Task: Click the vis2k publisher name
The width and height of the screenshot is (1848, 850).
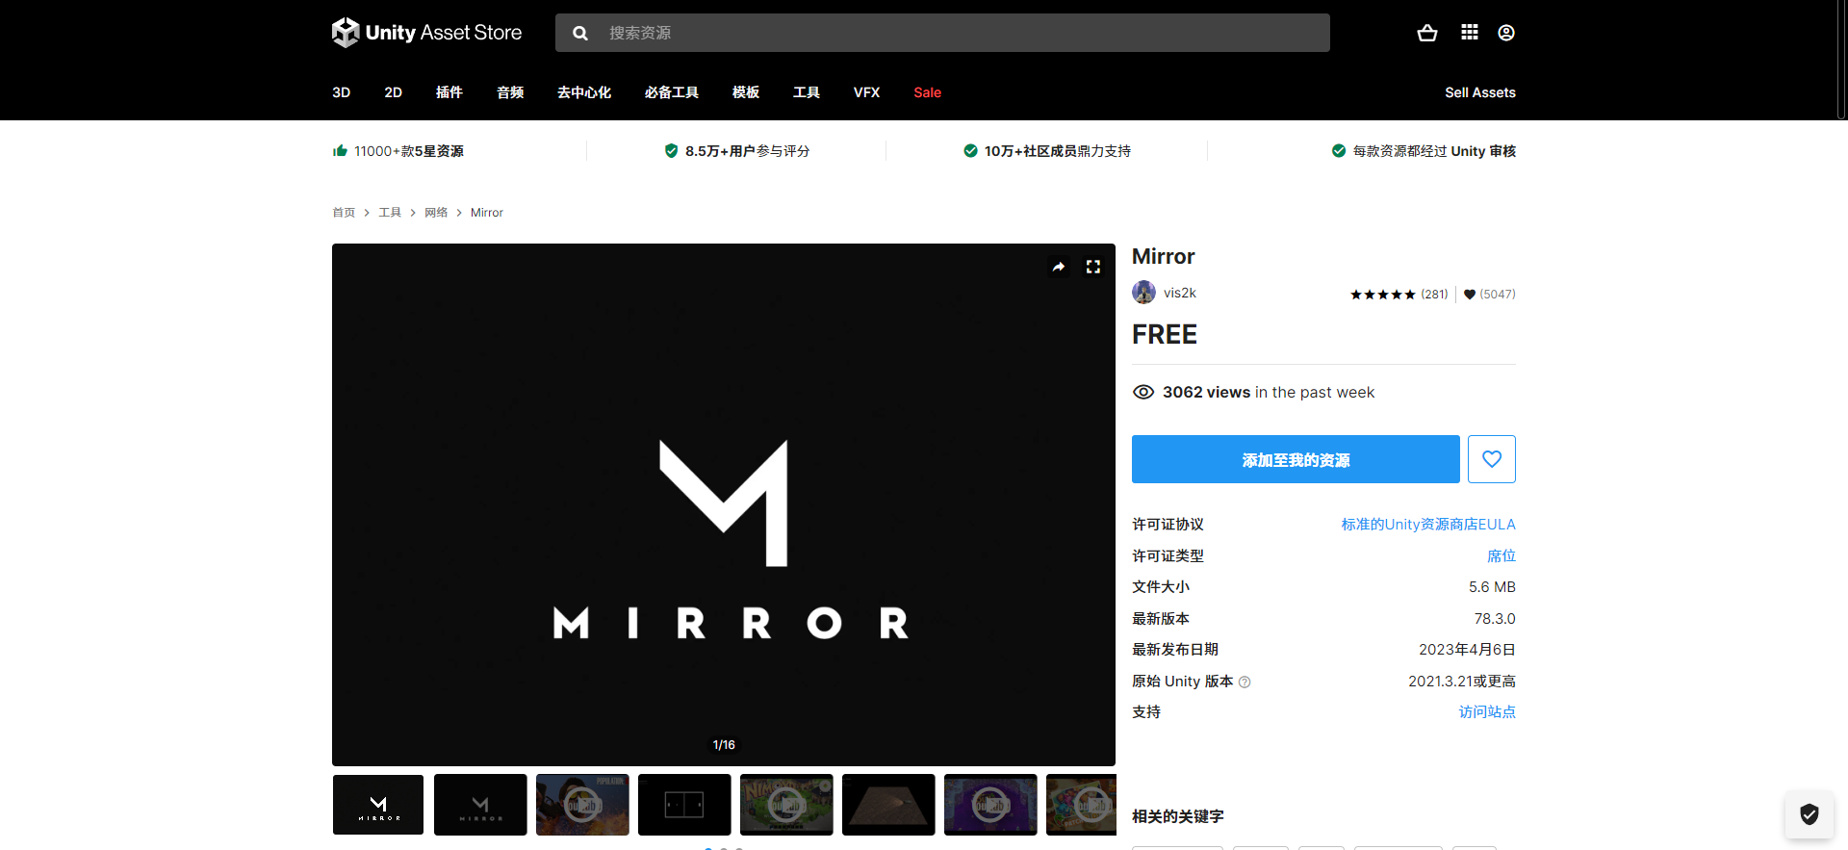Action: tap(1180, 293)
